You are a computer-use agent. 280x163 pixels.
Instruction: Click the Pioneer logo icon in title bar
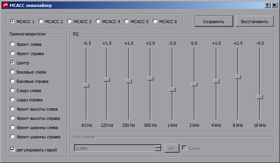[x=5, y=5]
